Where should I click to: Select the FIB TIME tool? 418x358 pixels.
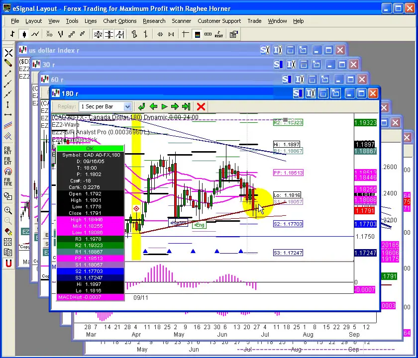click(x=8, y=182)
